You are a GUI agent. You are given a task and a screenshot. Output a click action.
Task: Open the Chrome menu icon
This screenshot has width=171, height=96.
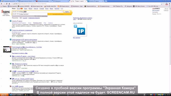point(169,4)
